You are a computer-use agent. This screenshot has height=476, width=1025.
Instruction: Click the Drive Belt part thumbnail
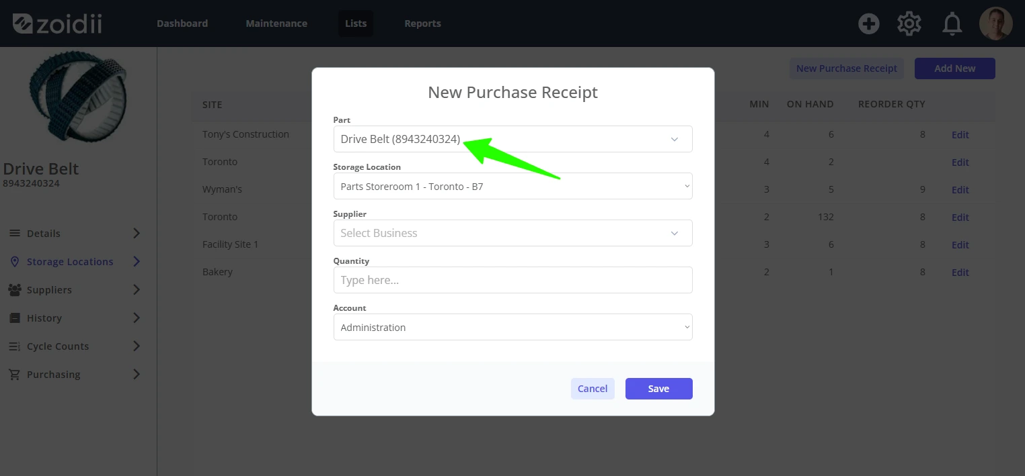[x=78, y=99]
